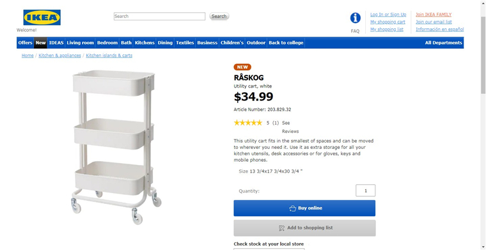486x250 pixels.
Task: Add item to shopping list
Action: coord(304,228)
